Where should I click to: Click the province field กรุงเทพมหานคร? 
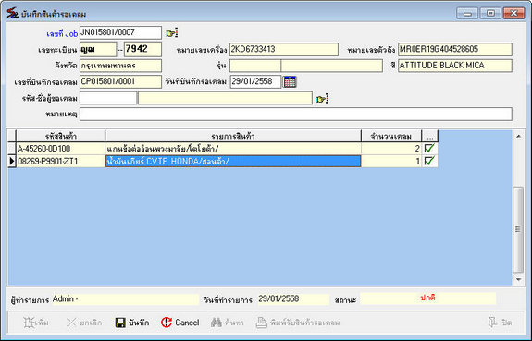120,66
